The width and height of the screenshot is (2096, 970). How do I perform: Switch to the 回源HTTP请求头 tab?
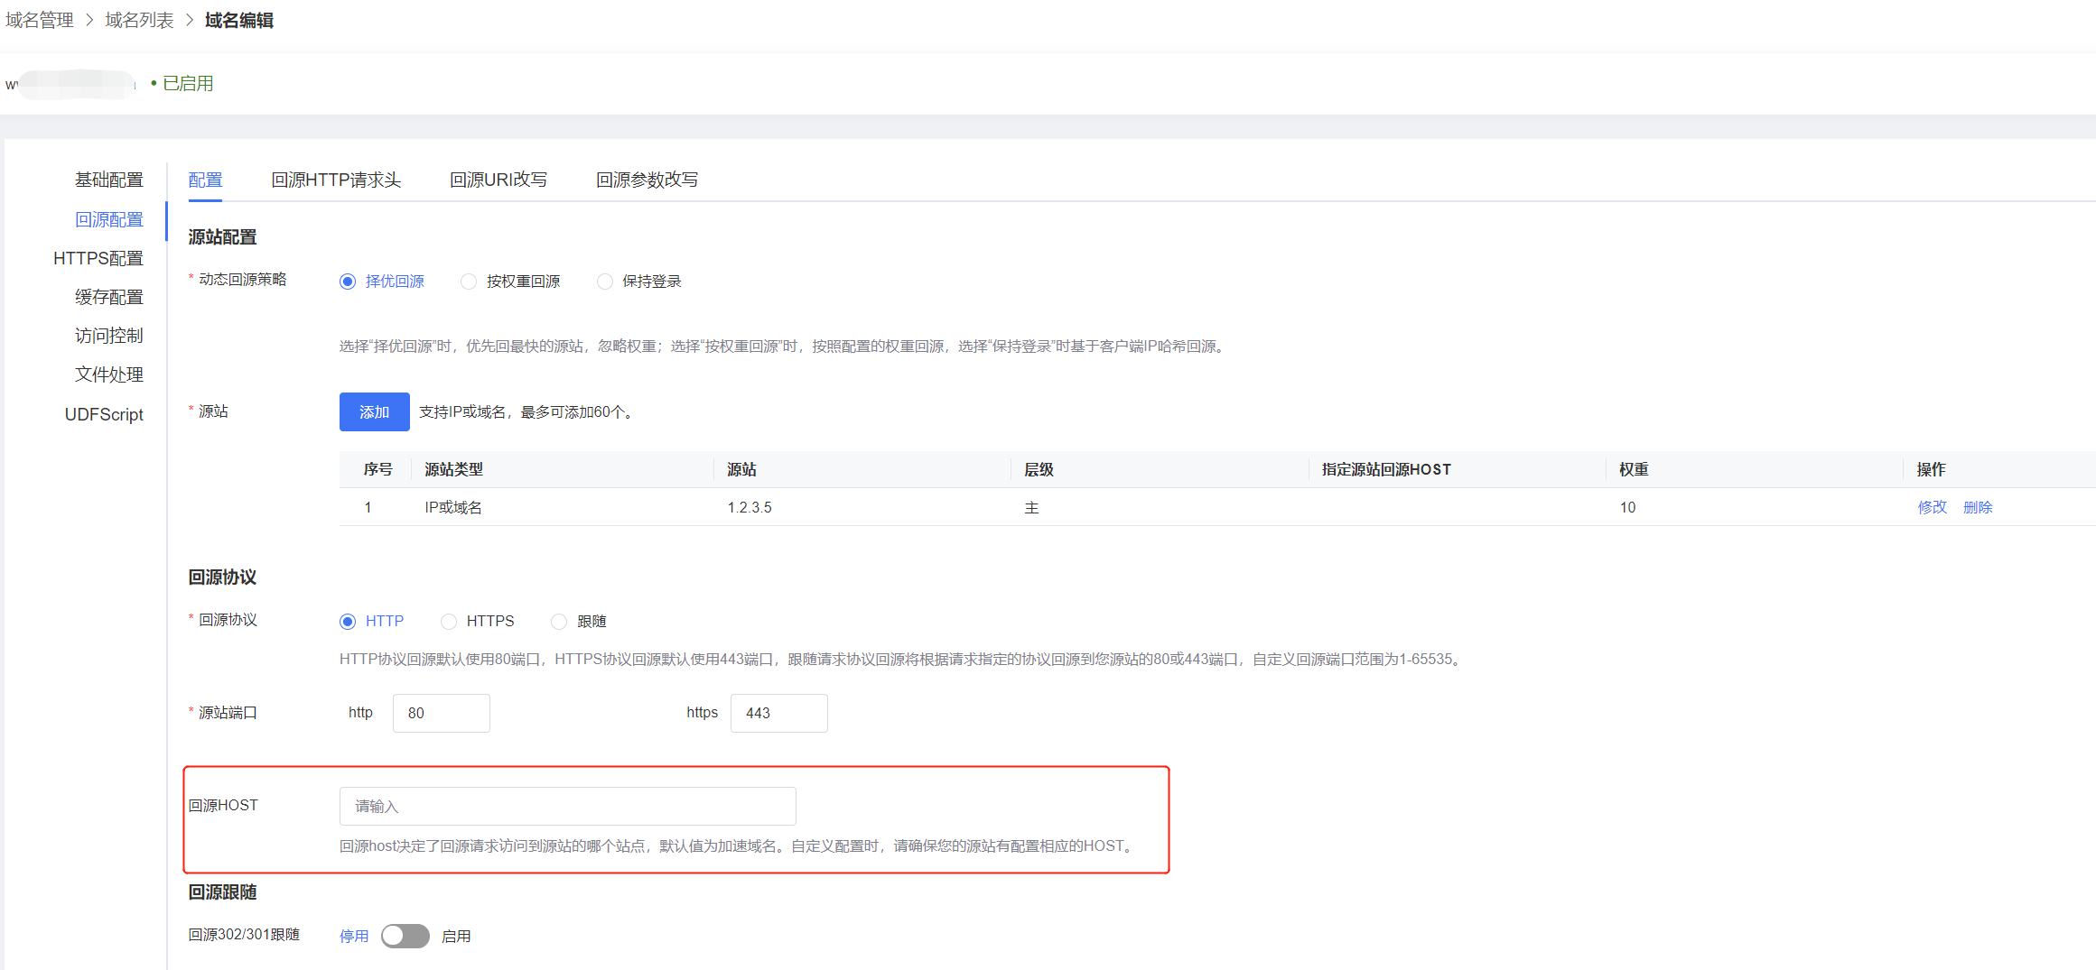click(x=336, y=180)
